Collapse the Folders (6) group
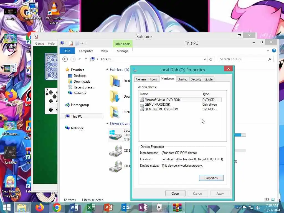Image resolution: width=284 pixels, height=213 pixels. pyautogui.click(x=107, y=70)
